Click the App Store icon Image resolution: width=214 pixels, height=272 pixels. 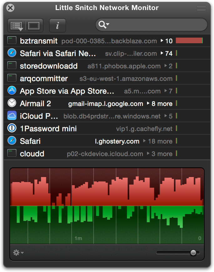coord(12,91)
